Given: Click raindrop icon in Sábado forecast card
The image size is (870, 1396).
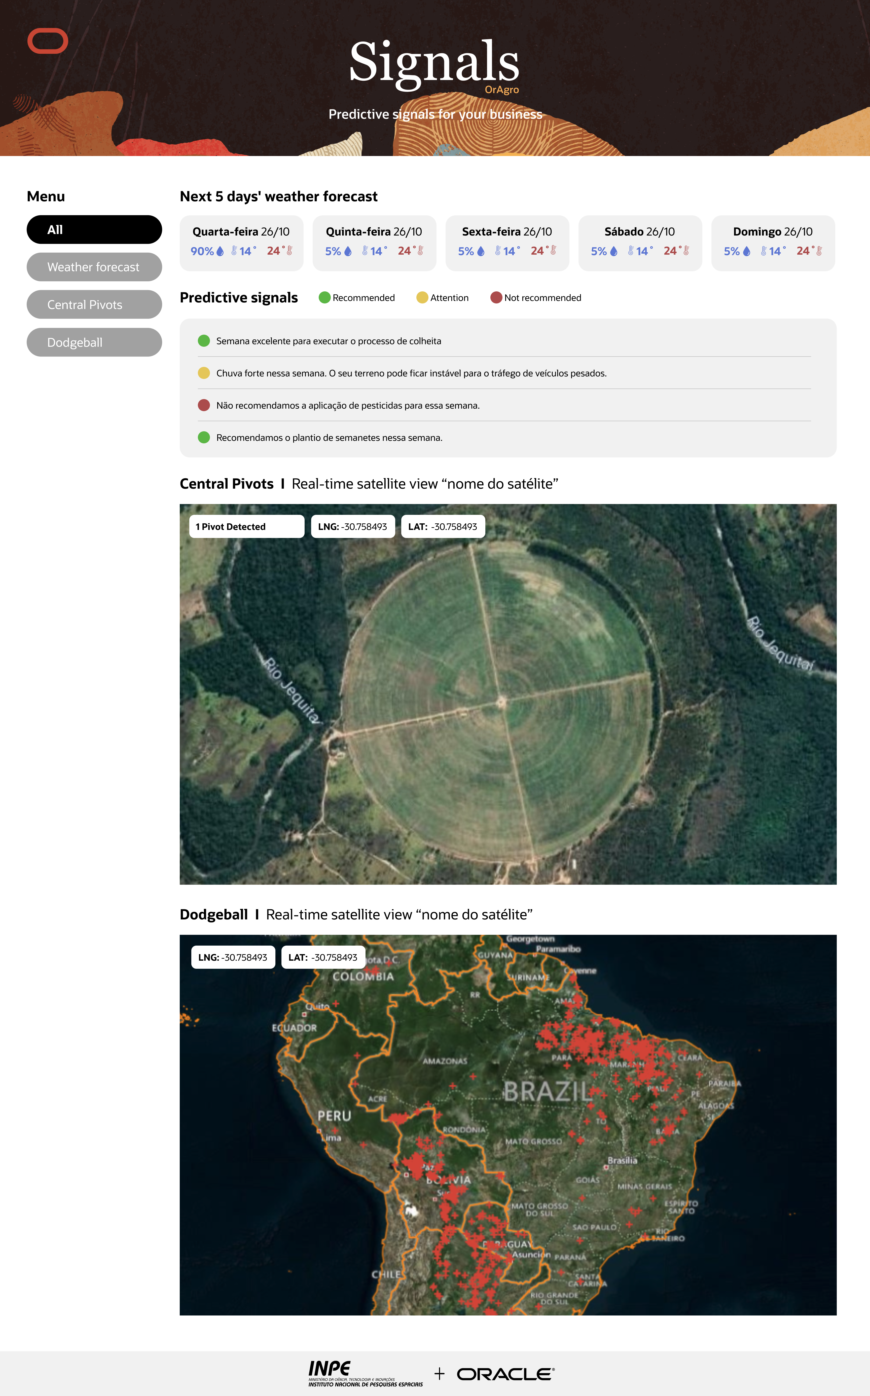Looking at the screenshot, I should point(614,251).
